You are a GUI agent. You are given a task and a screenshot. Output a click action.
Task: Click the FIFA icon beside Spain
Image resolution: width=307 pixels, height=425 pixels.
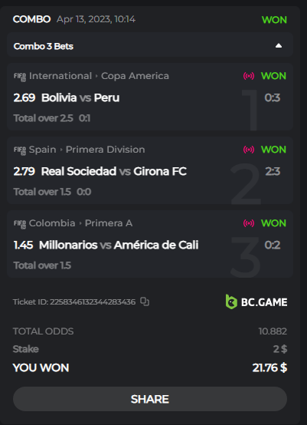click(20, 150)
